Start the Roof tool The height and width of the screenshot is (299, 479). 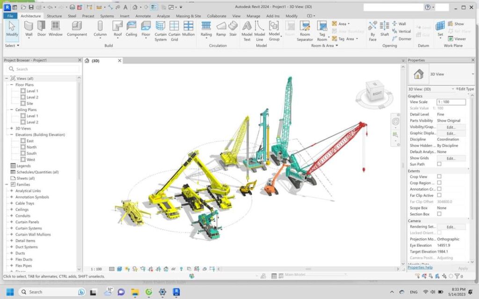coord(117,29)
